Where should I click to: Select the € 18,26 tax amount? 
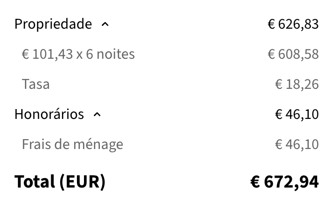tap(297, 85)
